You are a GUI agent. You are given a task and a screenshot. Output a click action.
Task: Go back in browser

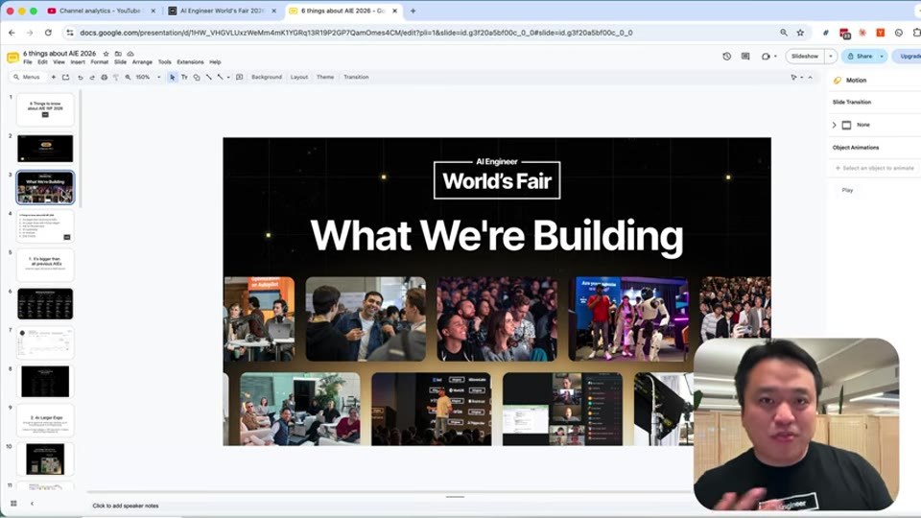pos(12,33)
